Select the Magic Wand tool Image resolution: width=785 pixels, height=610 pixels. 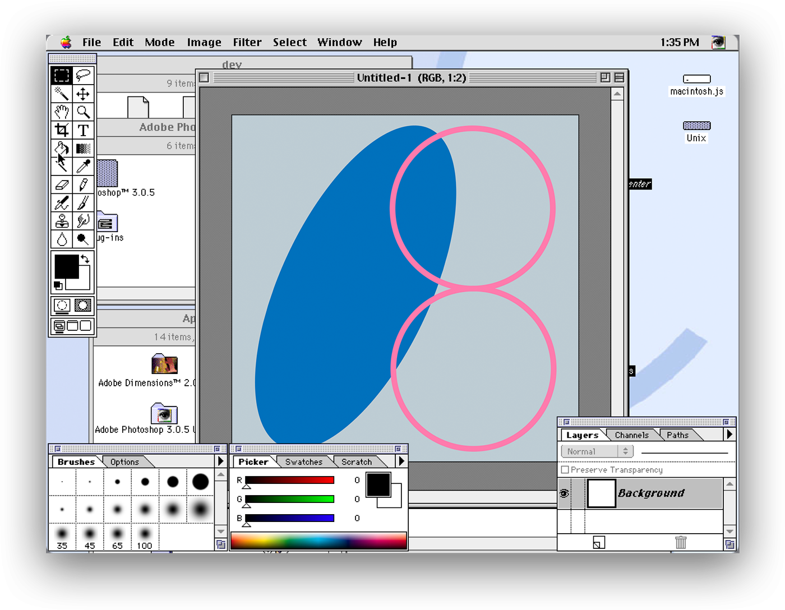click(x=62, y=94)
